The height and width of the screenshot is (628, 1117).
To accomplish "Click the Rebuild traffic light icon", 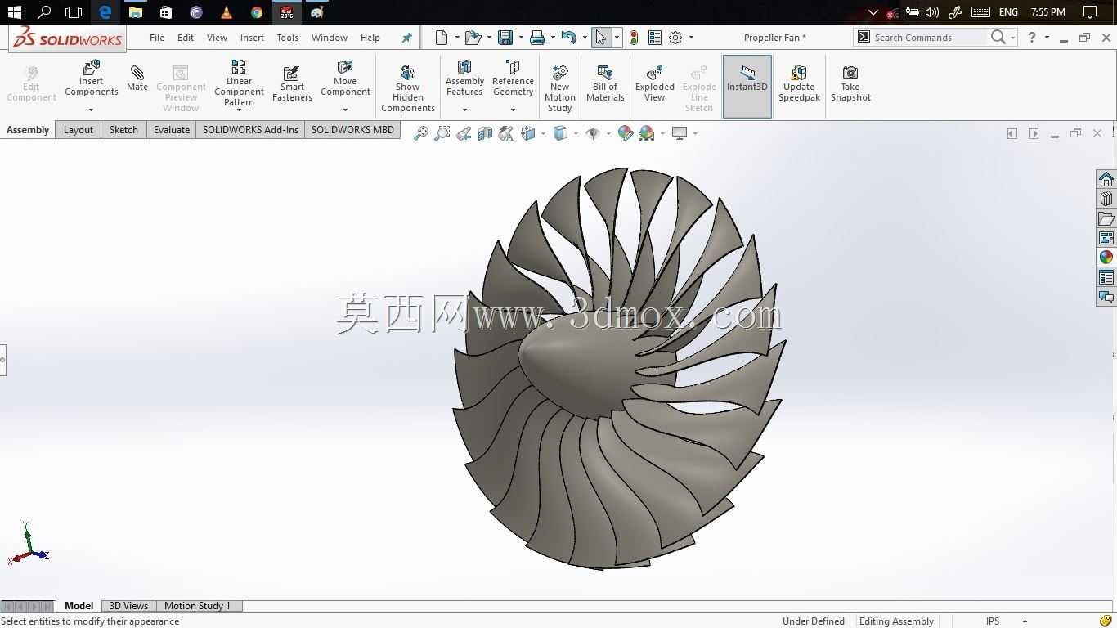I will tap(634, 38).
